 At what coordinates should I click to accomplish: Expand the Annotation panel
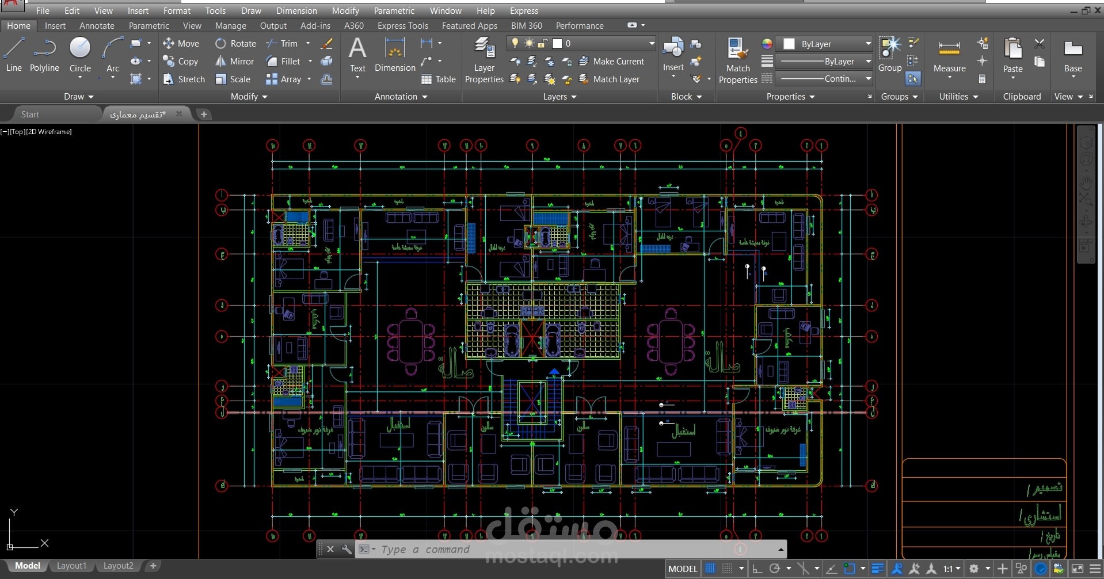tap(401, 97)
